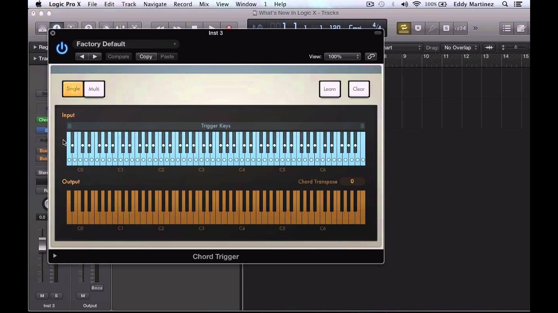558x313 pixels.
Task: Open the Factory Default preset menu
Action: [x=126, y=44]
